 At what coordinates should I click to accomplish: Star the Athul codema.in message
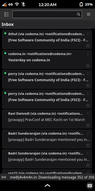88,46
